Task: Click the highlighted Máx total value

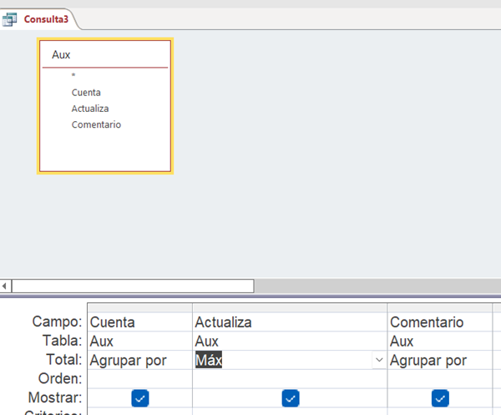Action: (209, 360)
